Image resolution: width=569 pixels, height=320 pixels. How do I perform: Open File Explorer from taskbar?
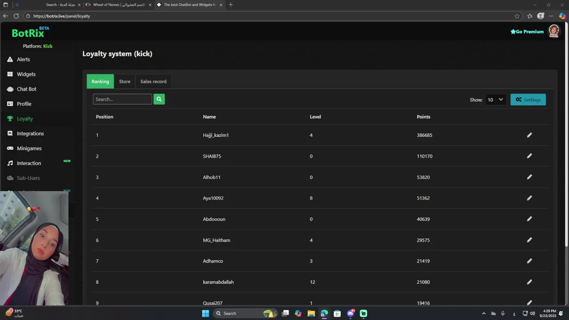coord(311,313)
